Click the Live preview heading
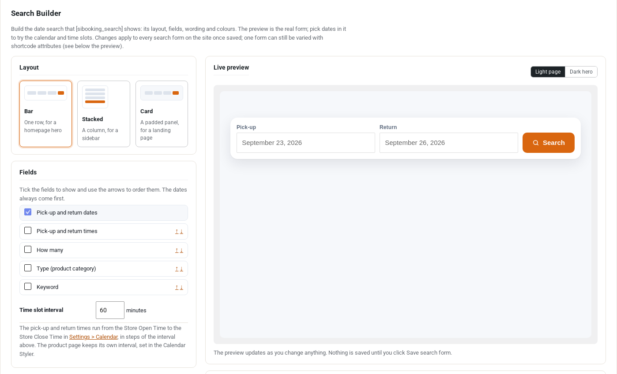617x374 pixels. [231, 68]
